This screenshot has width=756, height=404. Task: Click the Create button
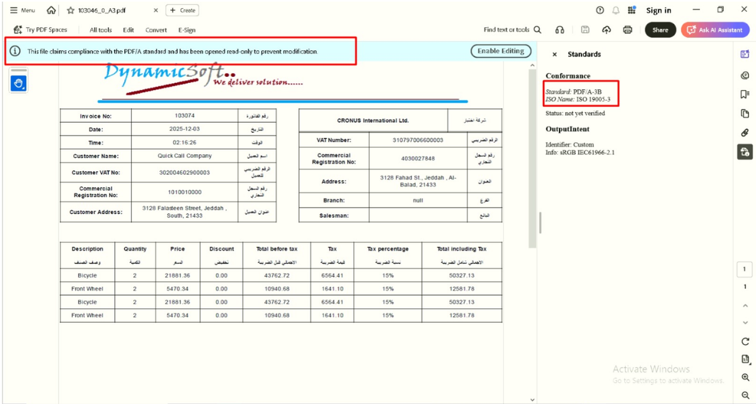tap(183, 10)
